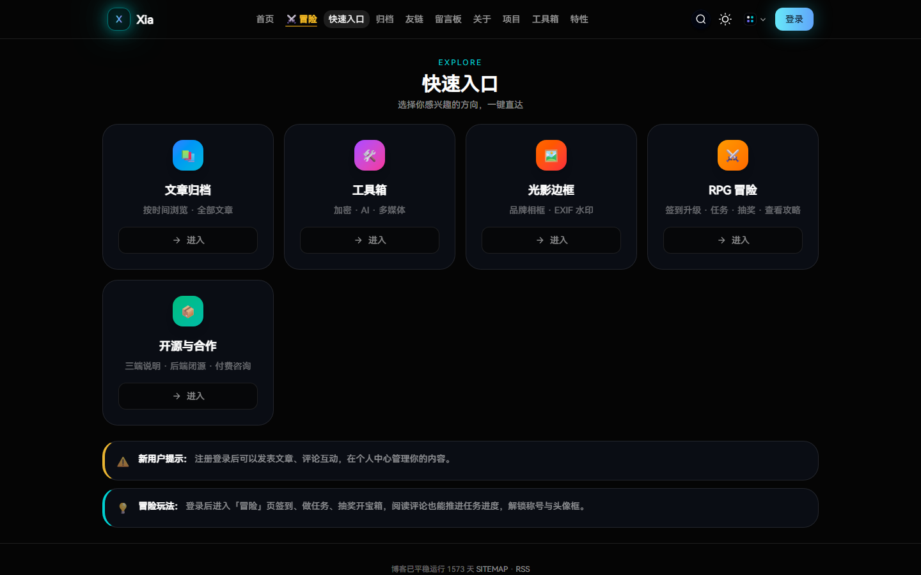This screenshot has width=921, height=575.
Task: Open 工具箱 in the navigation bar
Action: 546,19
